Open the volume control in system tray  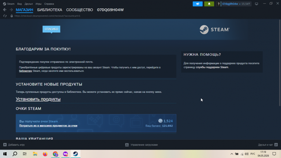[x=247, y=154]
